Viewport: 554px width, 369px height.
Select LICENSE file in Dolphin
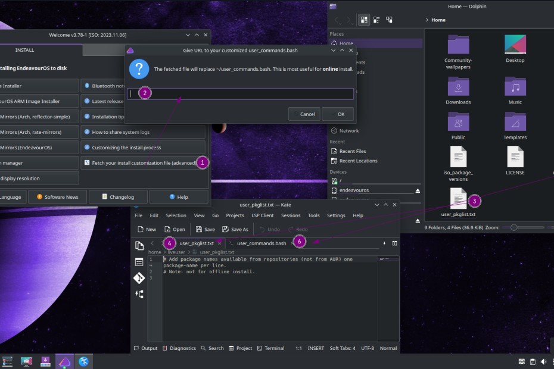click(x=515, y=161)
